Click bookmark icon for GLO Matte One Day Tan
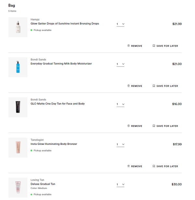 coord(154,126)
